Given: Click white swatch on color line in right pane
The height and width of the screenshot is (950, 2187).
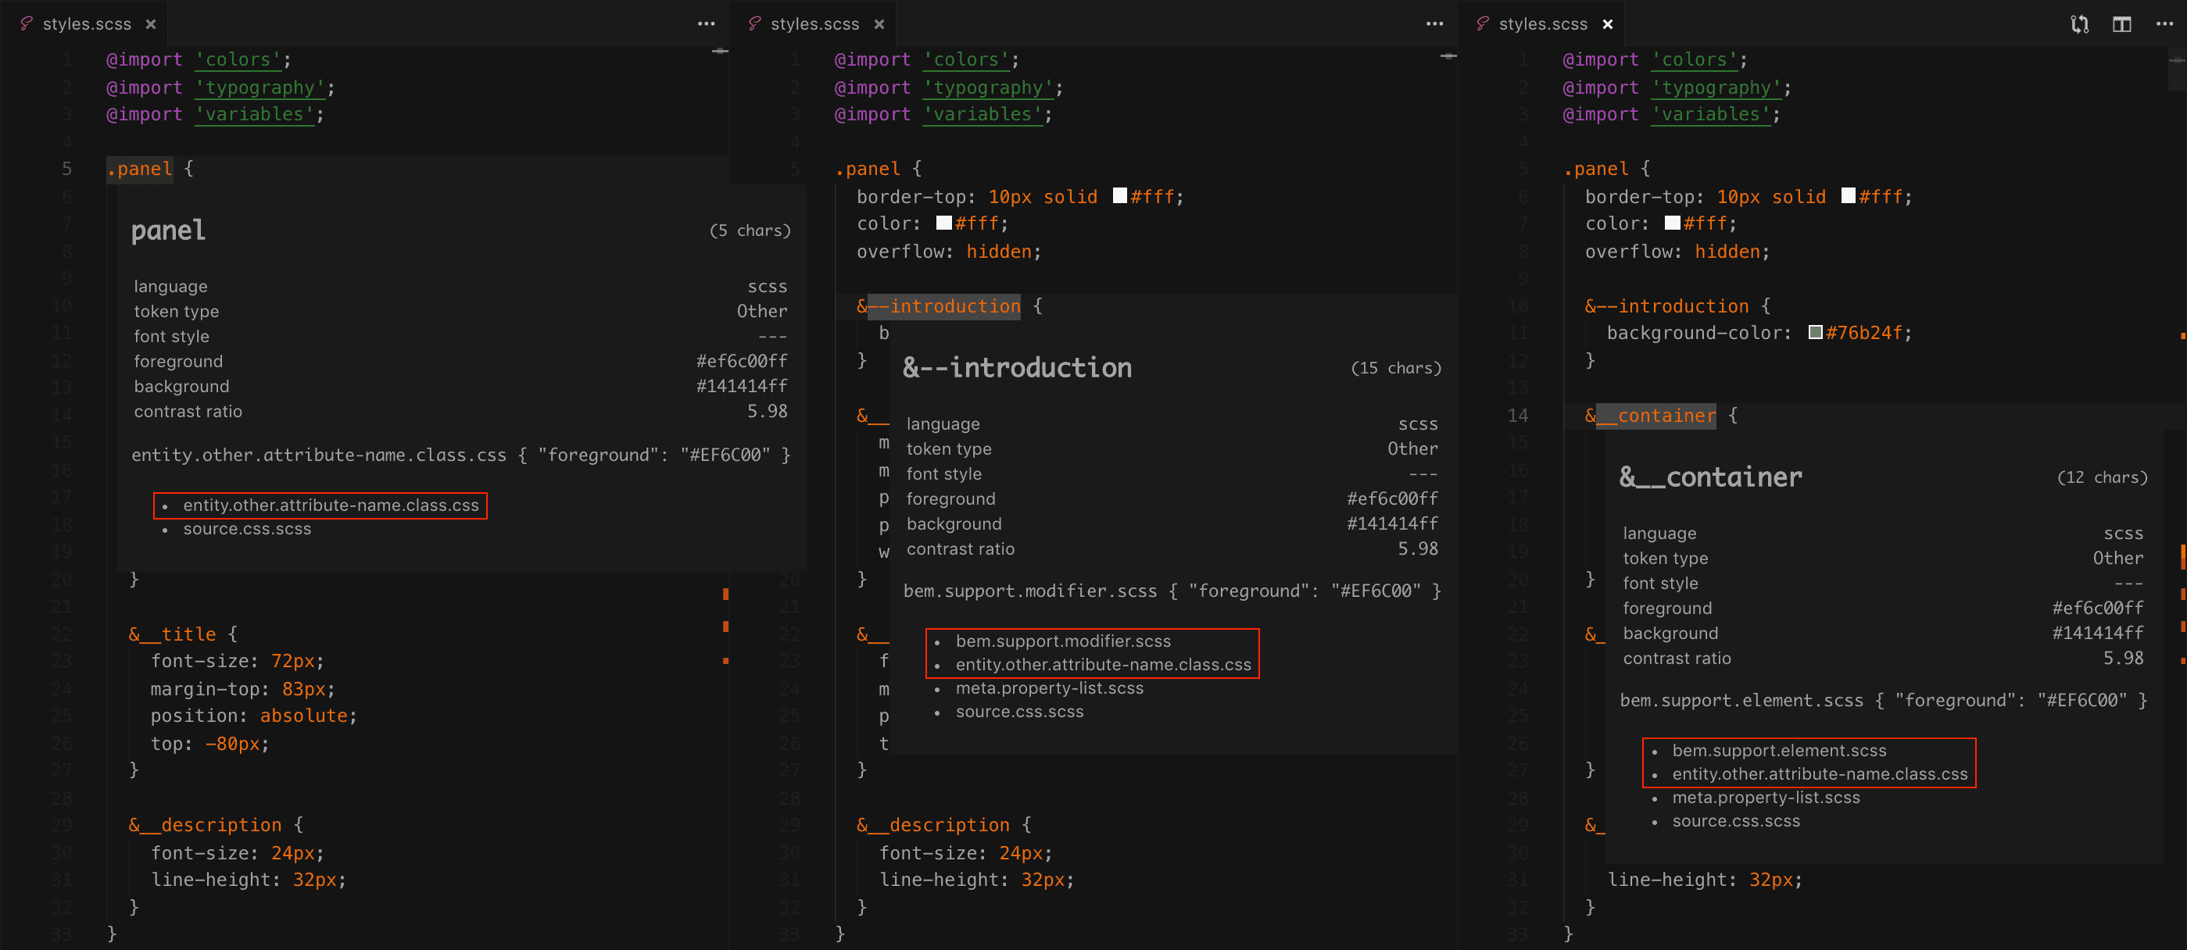Looking at the screenshot, I should click(x=1672, y=223).
